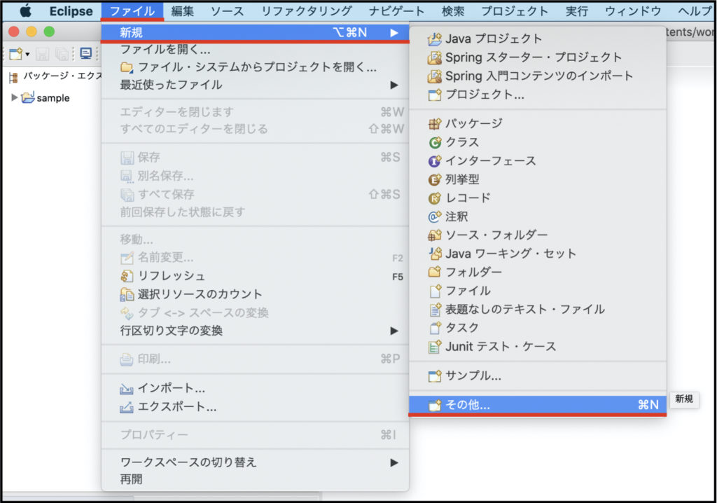Open the リファクタリング menu
717x503 pixels.
click(307, 11)
